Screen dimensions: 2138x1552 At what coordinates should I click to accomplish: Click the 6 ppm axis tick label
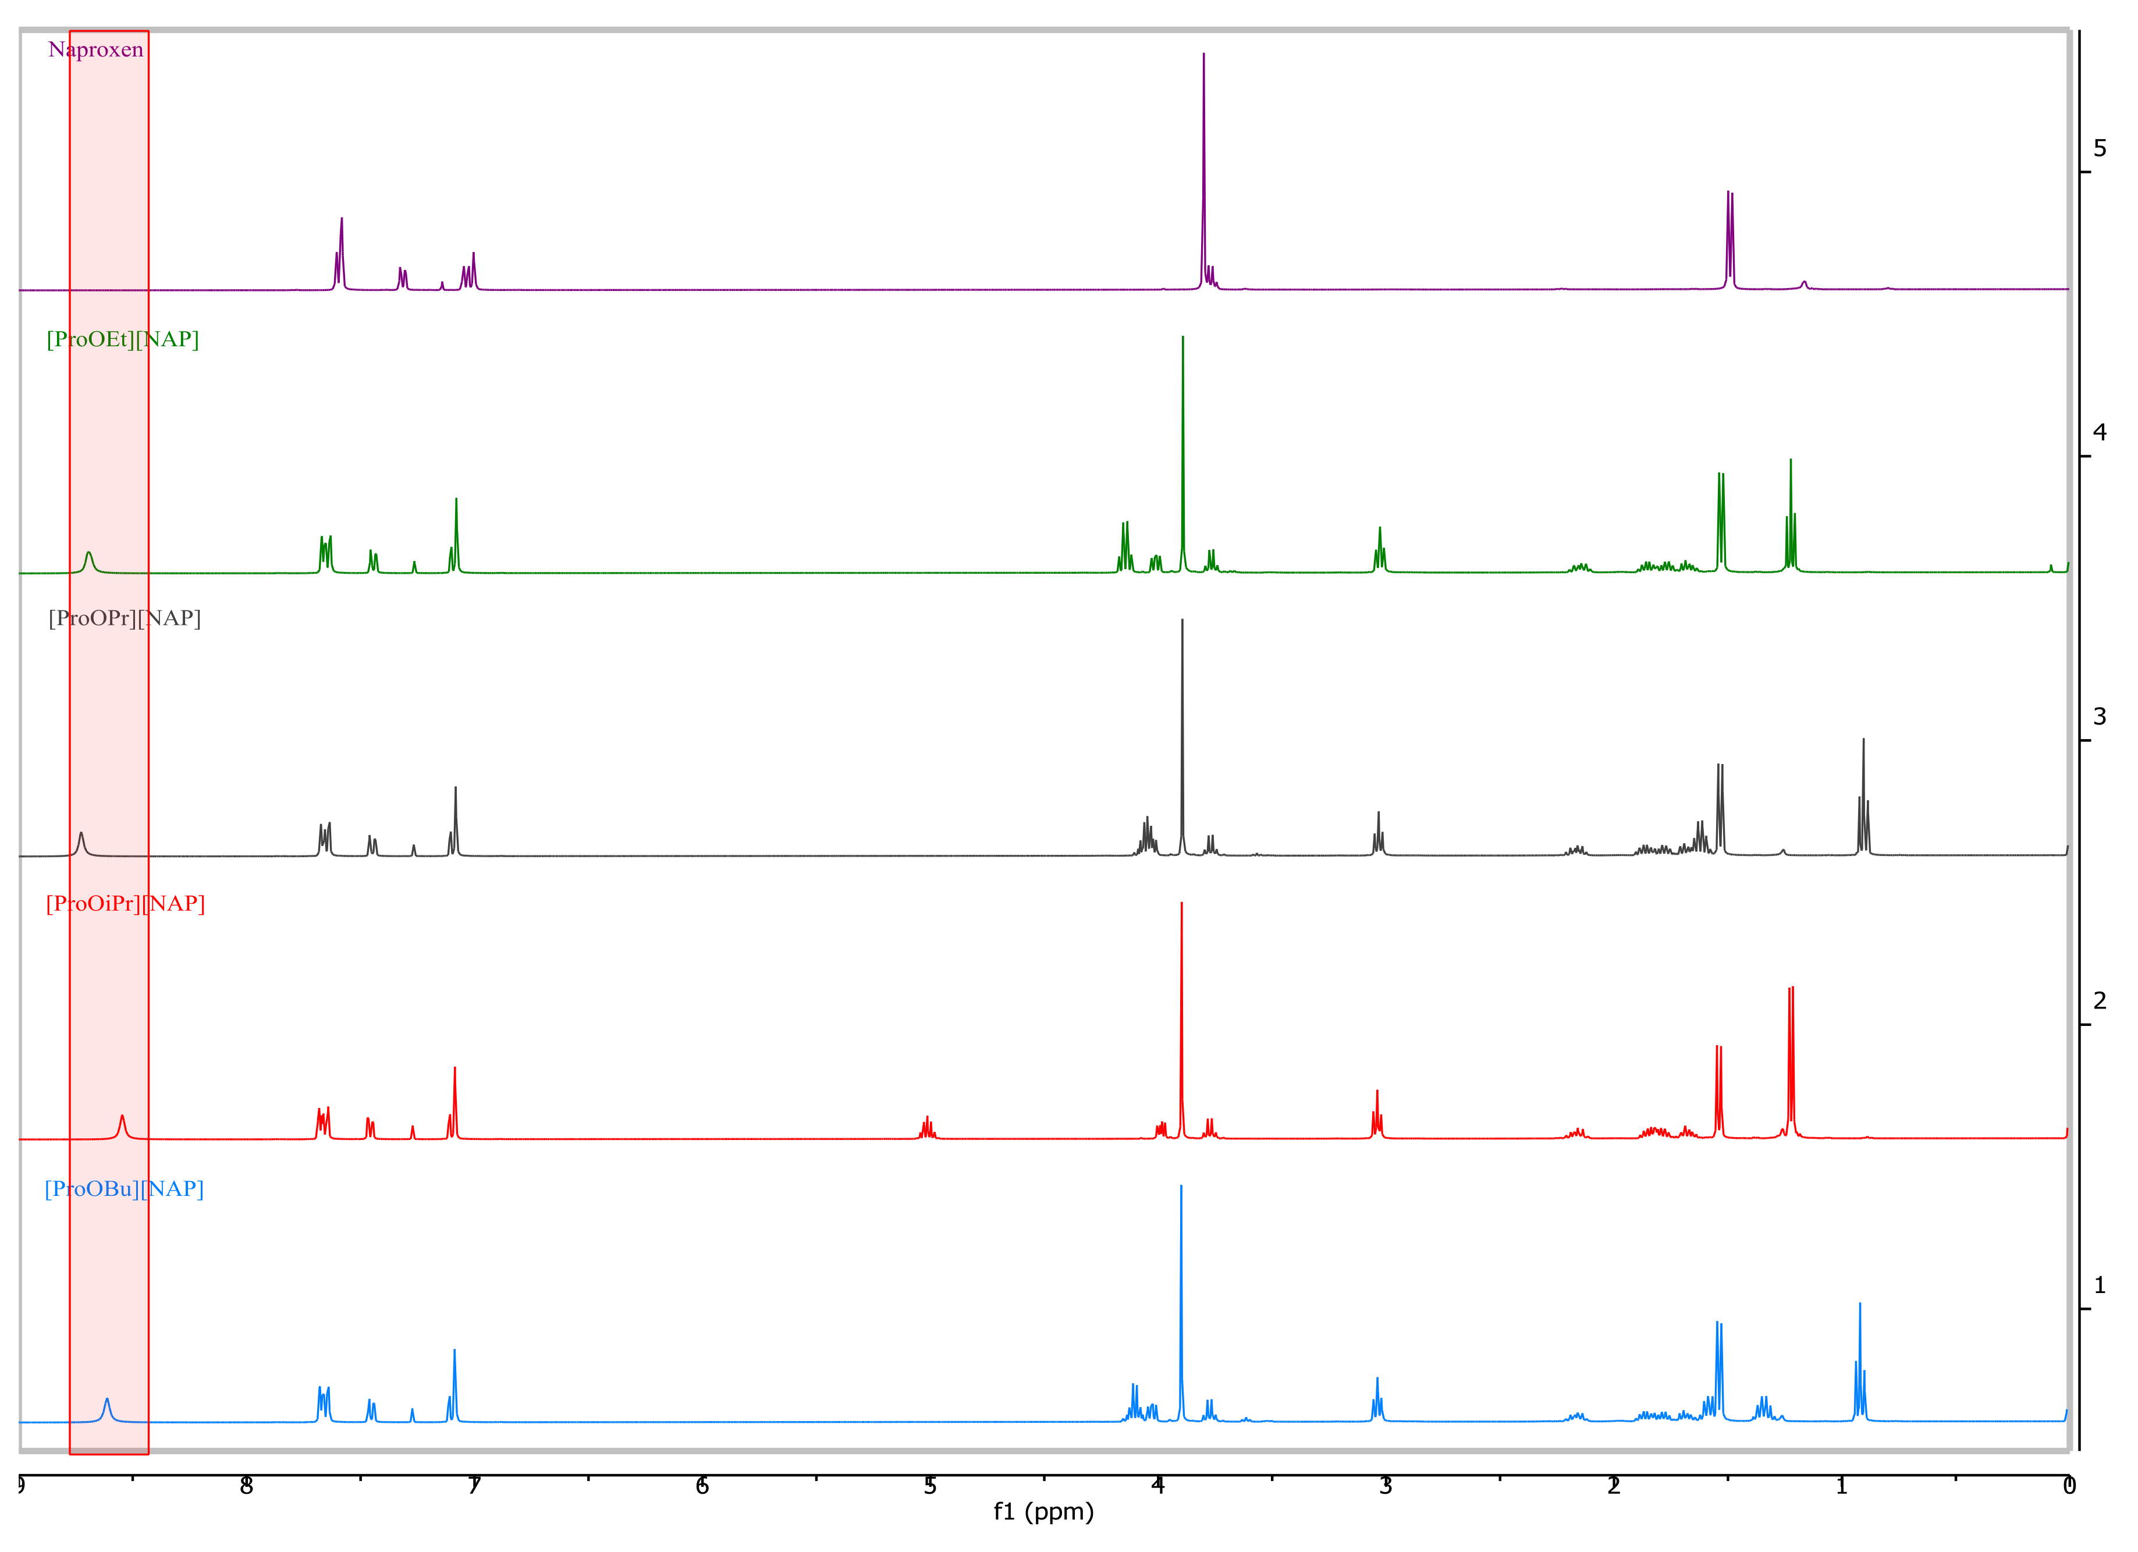tap(702, 1487)
